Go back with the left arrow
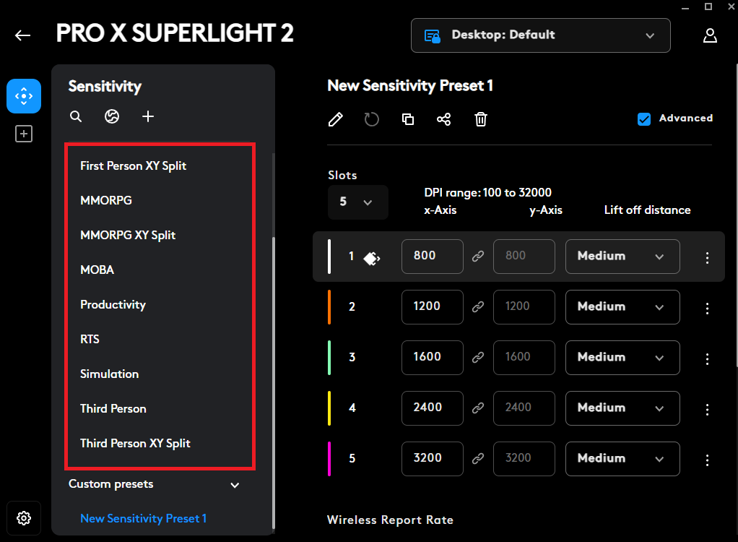Viewport: 738px width, 542px height. pos(22,35)
